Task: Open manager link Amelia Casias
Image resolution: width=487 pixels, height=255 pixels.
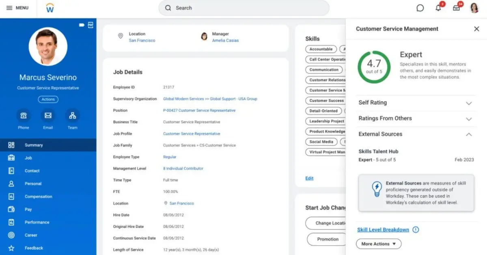Action: click(225, 40)
